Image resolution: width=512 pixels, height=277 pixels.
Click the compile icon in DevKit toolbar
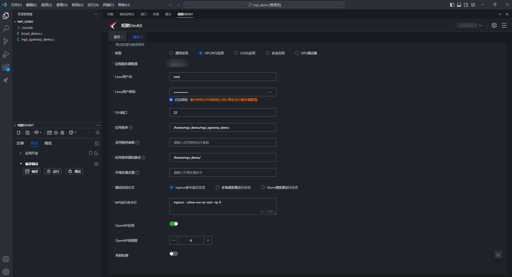tap(50, 133)
